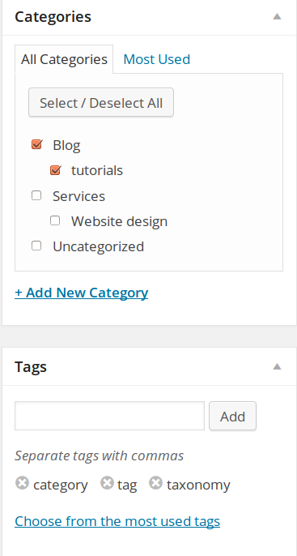Click the Categories panel title
Image resolution: width=297 pixels, height=556 pixels.
[53, 17]
